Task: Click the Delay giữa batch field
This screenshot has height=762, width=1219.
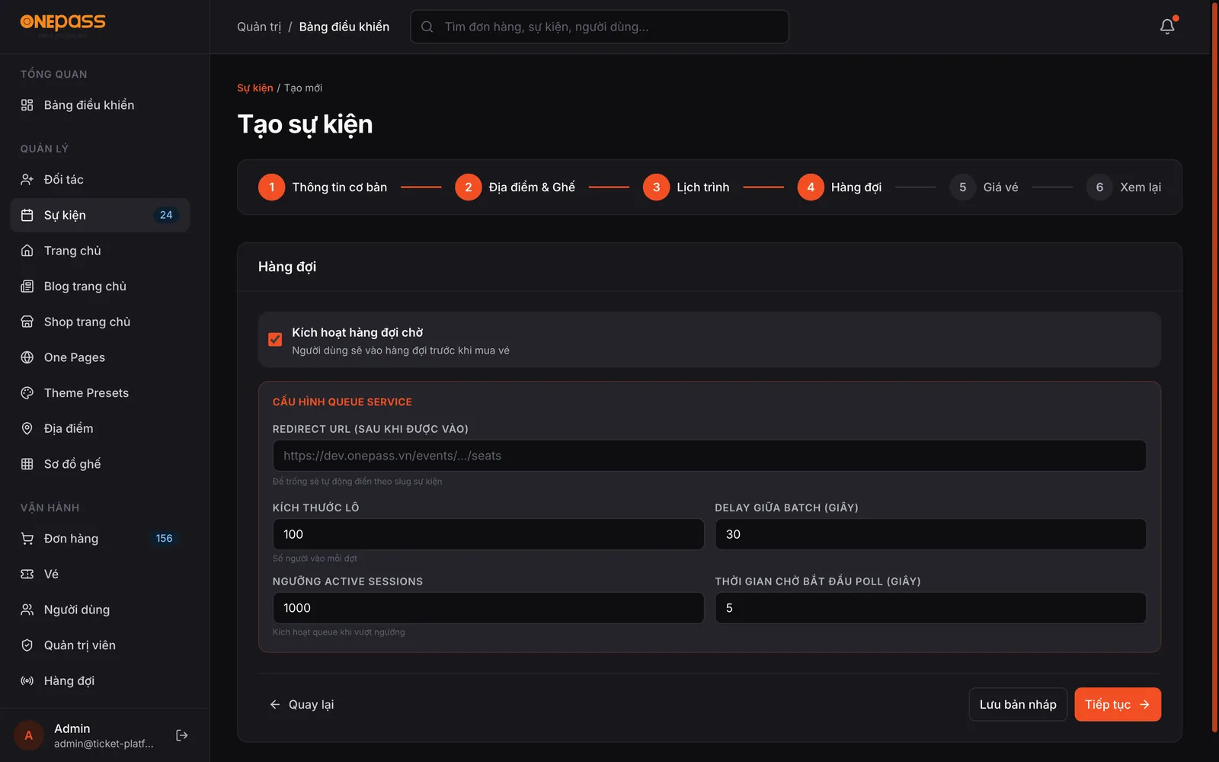Action: pyautogui.click(x=931, y=534)
